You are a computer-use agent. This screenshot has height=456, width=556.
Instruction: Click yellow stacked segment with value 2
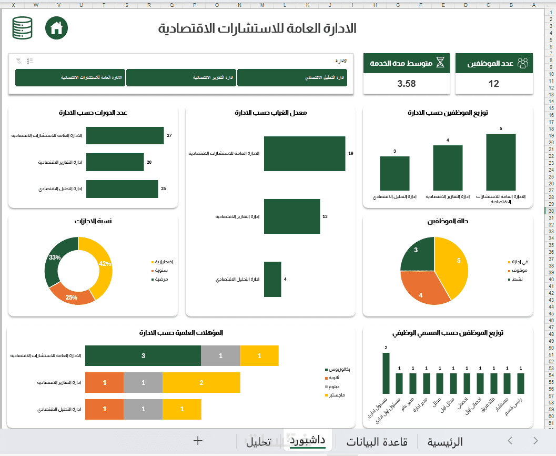201,382
